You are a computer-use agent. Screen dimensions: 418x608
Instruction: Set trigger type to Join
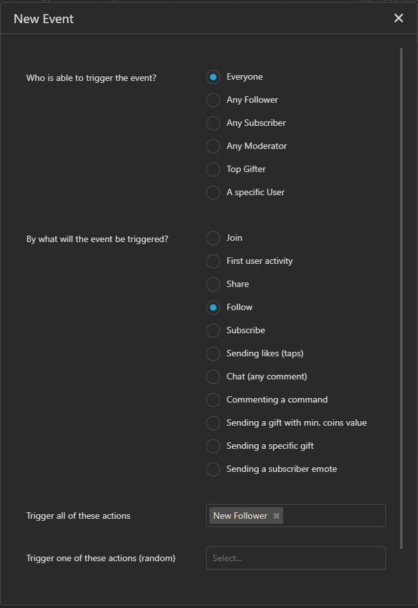[213, 238]
